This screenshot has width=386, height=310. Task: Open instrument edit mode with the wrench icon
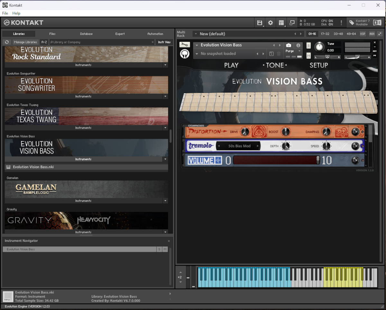(x=185, y=45)
